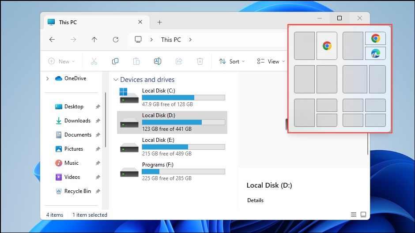Screen dimensions: 415x233
Task: Go back using the back arrow
Action: (52, 40)
